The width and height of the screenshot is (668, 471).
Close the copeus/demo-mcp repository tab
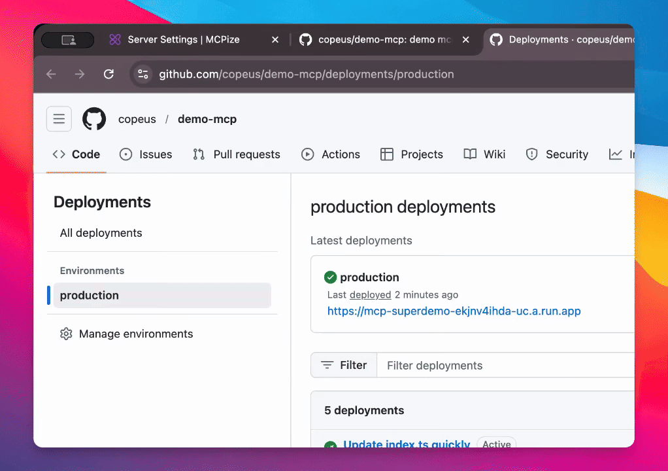click(x=465, y=40)
